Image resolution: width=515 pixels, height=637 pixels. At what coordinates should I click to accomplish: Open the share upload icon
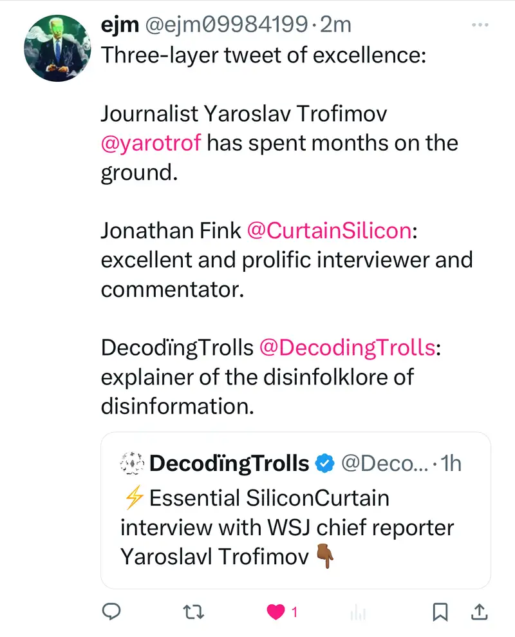click(x=480, y=613)
